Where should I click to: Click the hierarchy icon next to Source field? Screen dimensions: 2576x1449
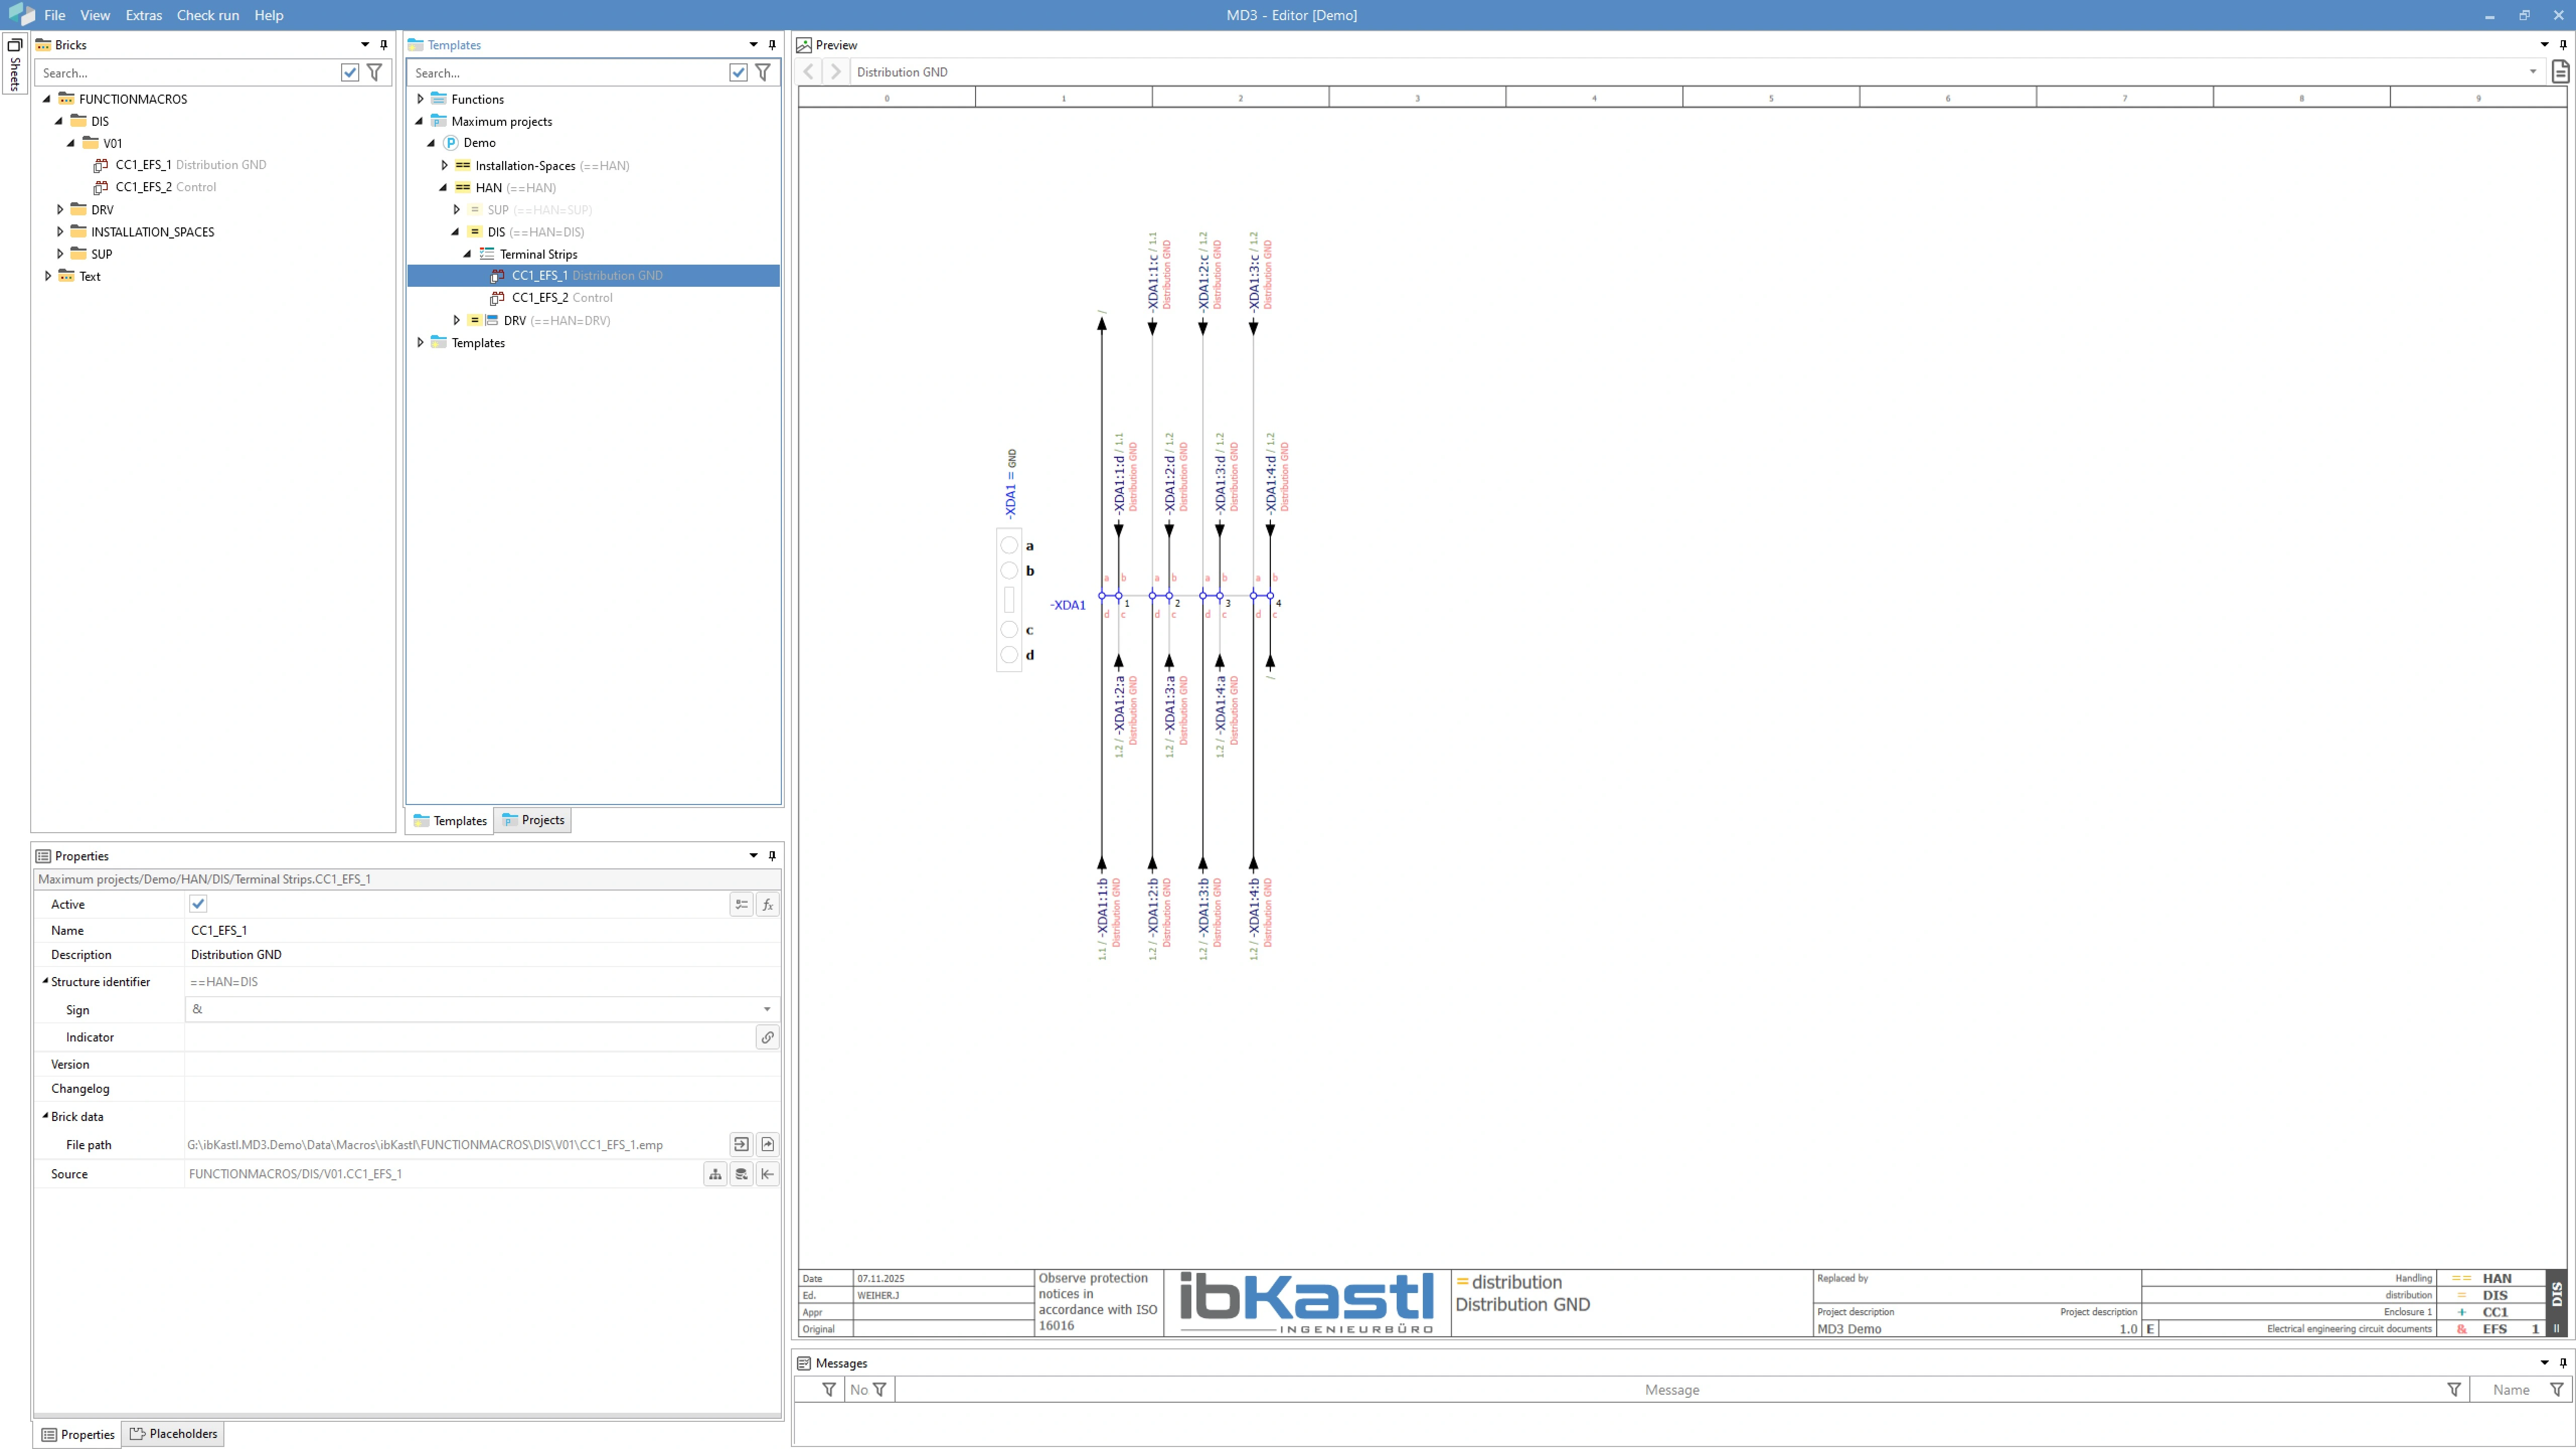pos(715,1174)
